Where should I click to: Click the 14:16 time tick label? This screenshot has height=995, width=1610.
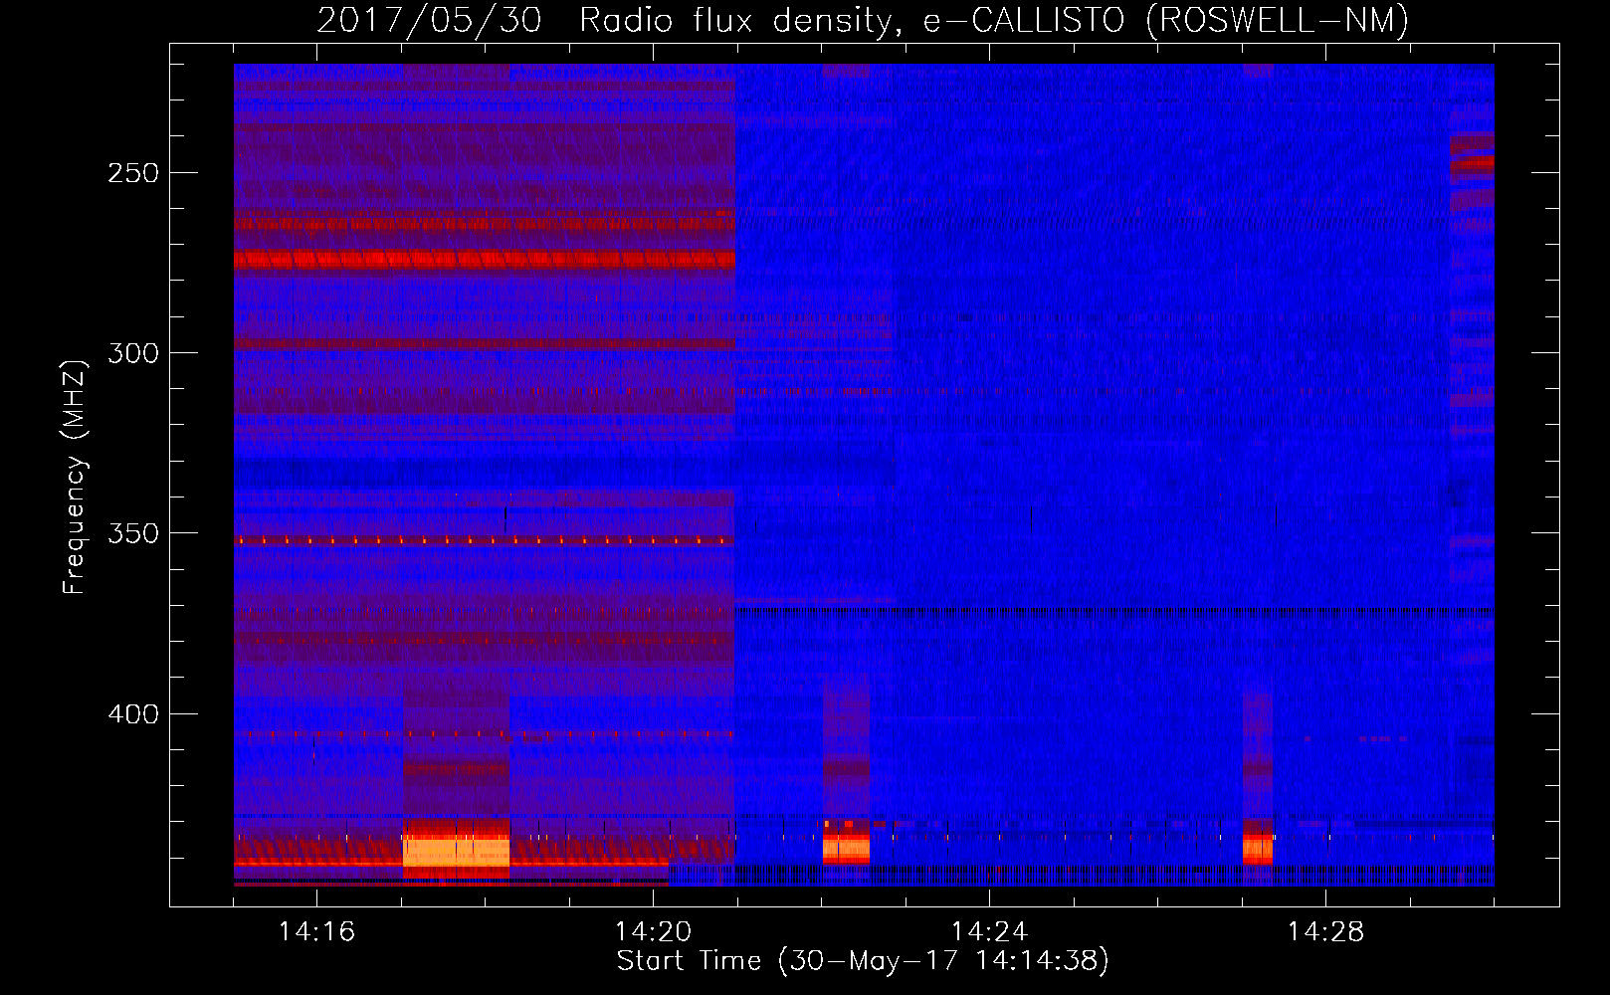pos(316,932)
